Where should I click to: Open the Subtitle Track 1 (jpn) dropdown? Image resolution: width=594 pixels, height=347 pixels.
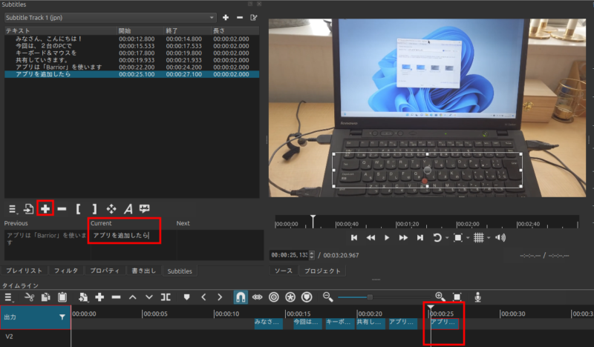coord(110,17)
